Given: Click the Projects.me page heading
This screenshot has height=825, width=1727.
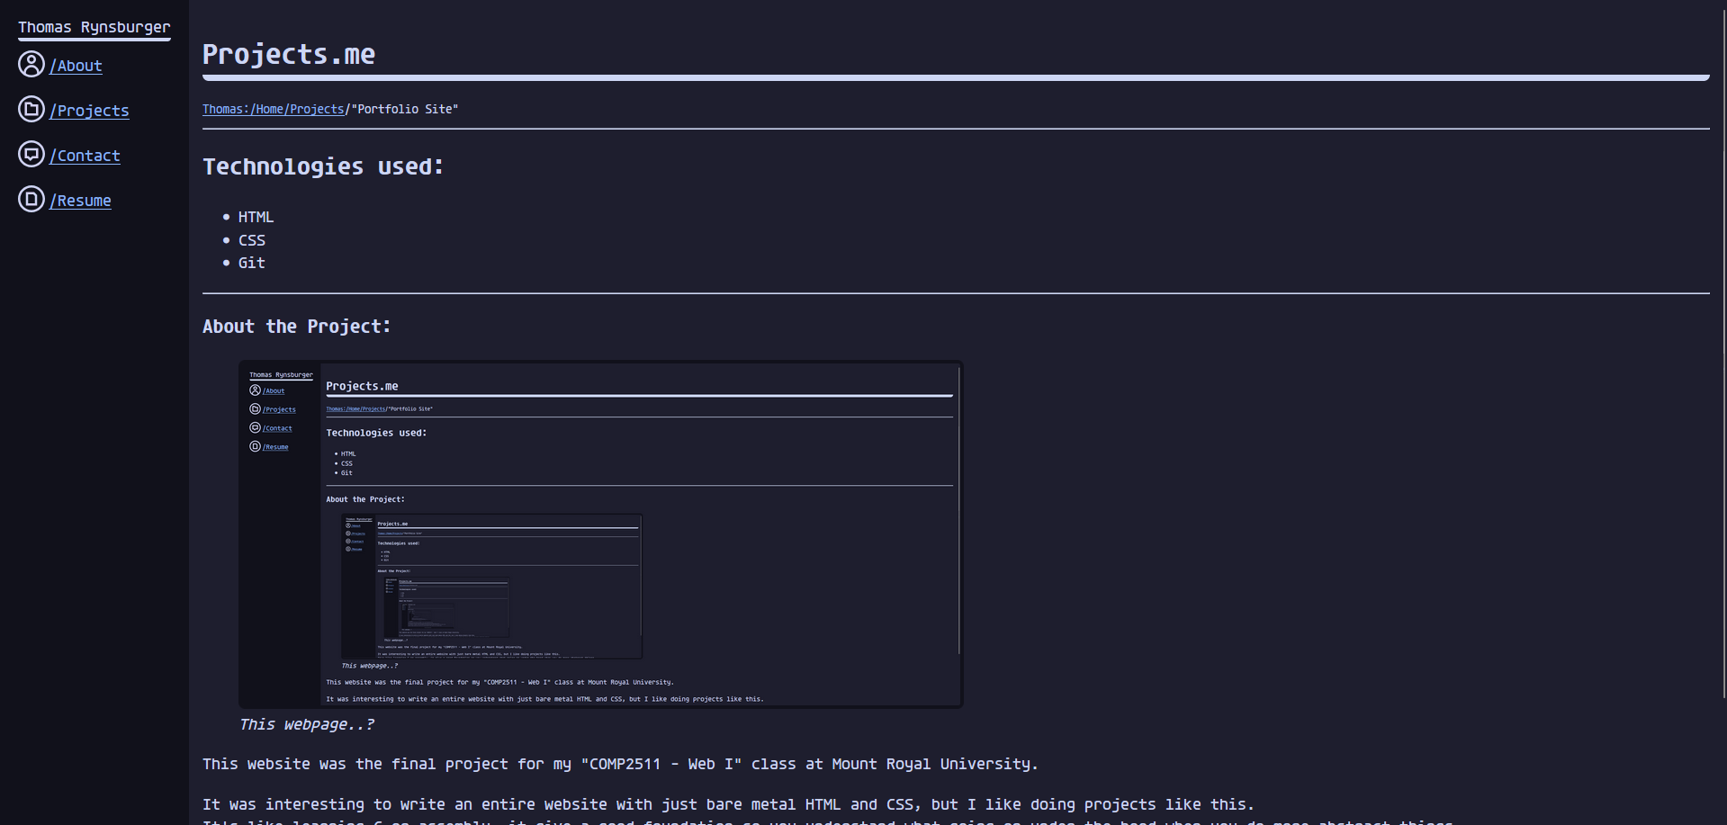Looking at the screenshot, I should [289, 54].
